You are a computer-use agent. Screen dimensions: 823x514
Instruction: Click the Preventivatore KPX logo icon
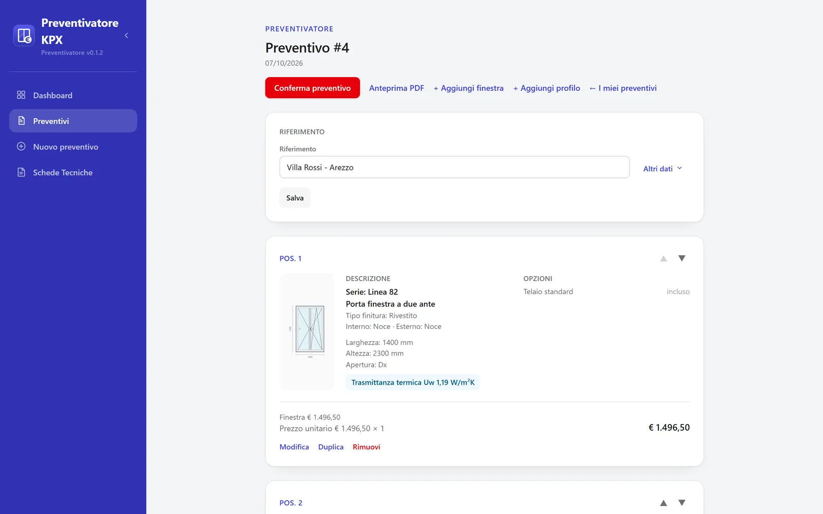[x=24, y=35]
